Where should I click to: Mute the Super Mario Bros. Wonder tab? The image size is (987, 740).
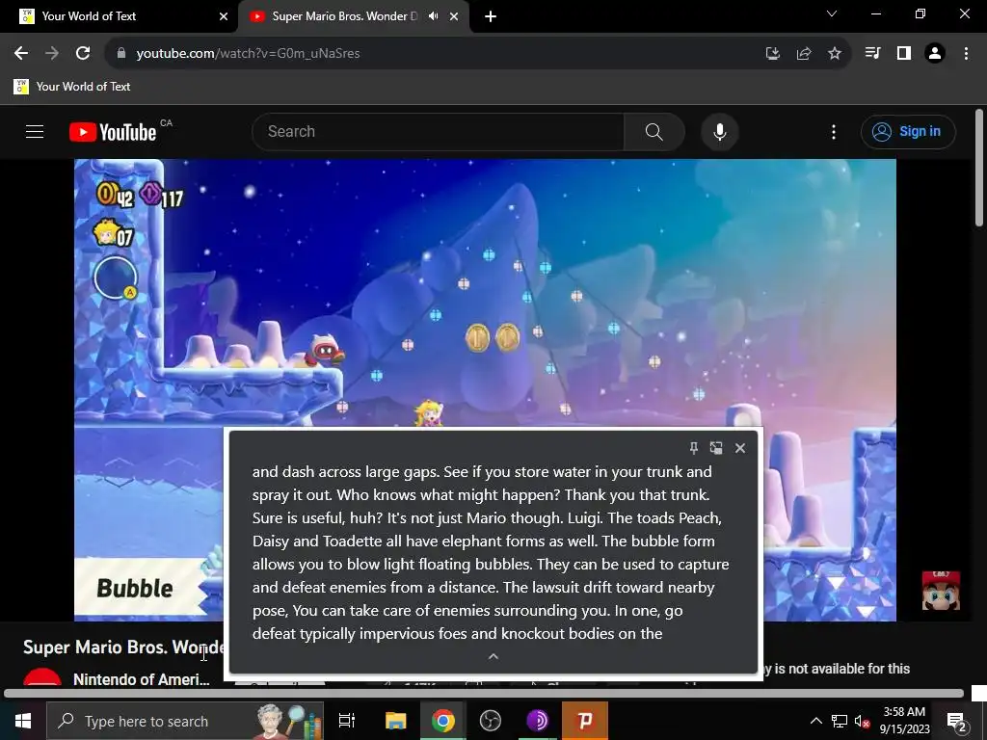tap(433, 16)
